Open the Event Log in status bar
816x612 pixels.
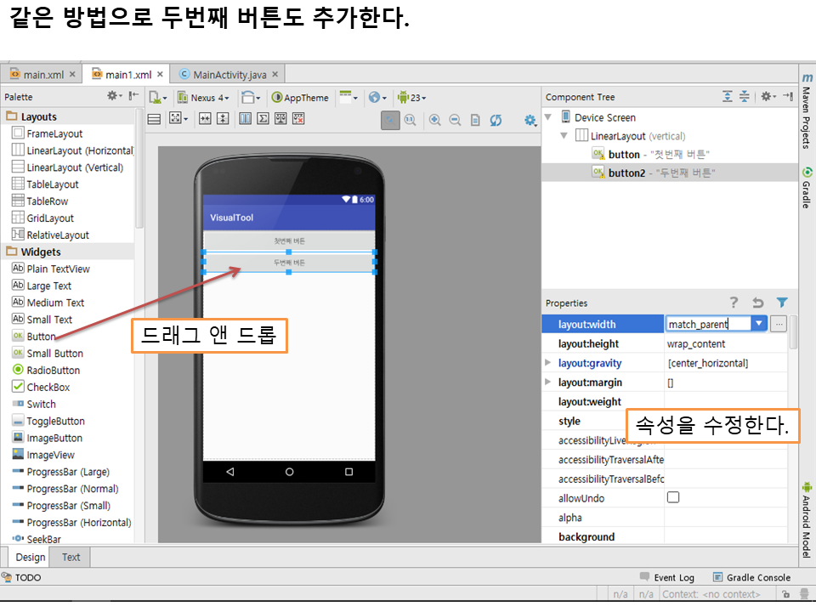click(x=667, y=578)
